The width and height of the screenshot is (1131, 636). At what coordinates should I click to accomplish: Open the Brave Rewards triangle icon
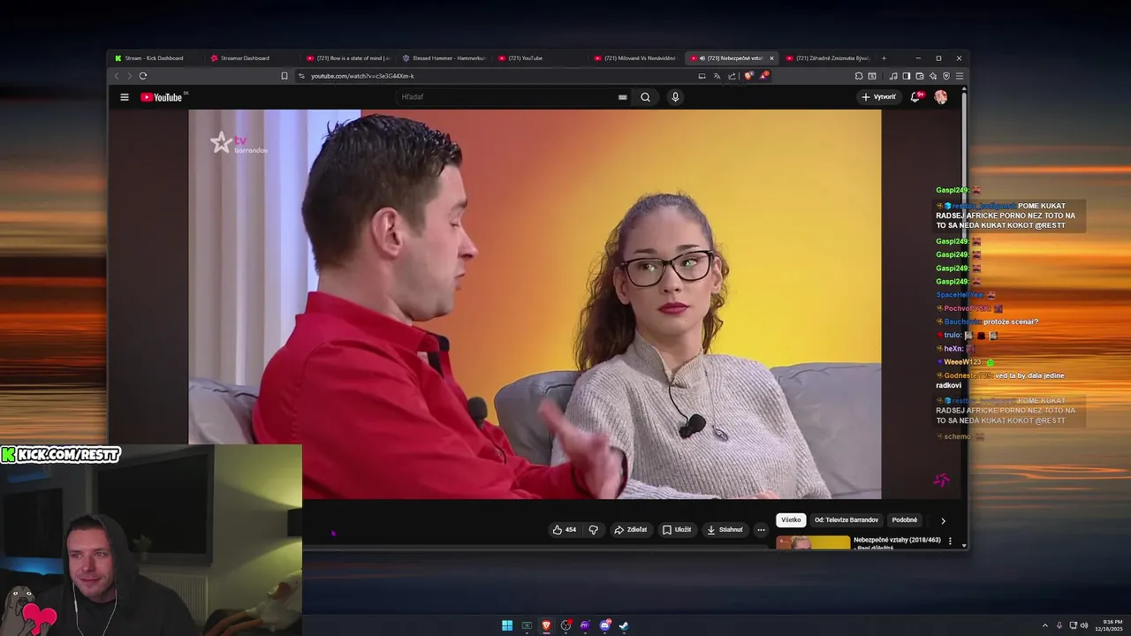pyautogui.click(x=763, y=76)
